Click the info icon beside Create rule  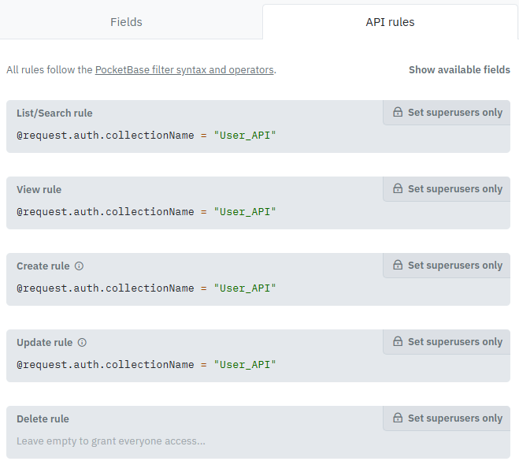[79, 266]
